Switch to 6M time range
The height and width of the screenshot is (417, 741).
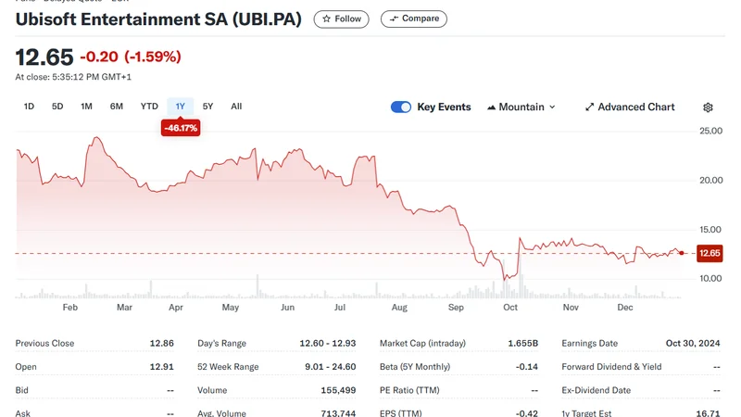point(117,107)
